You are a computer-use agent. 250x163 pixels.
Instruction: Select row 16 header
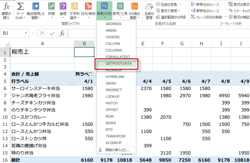coord(5,160)
